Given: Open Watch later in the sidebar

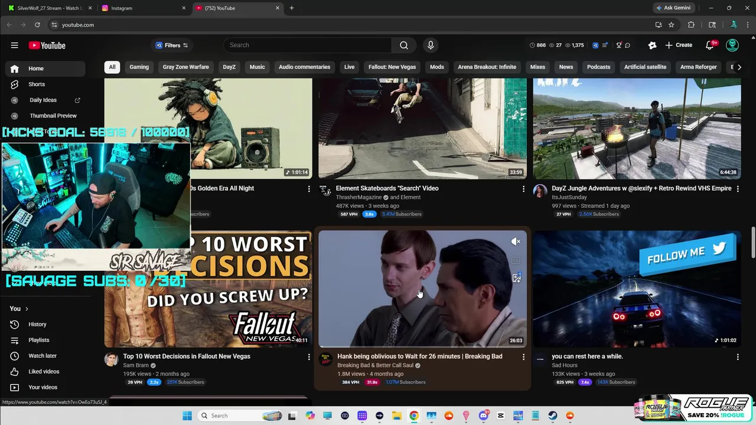Looking at the screenshot, I should 45,356.
